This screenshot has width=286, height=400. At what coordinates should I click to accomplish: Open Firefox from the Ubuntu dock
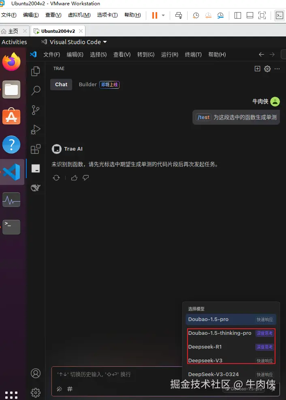click(11, 62)
